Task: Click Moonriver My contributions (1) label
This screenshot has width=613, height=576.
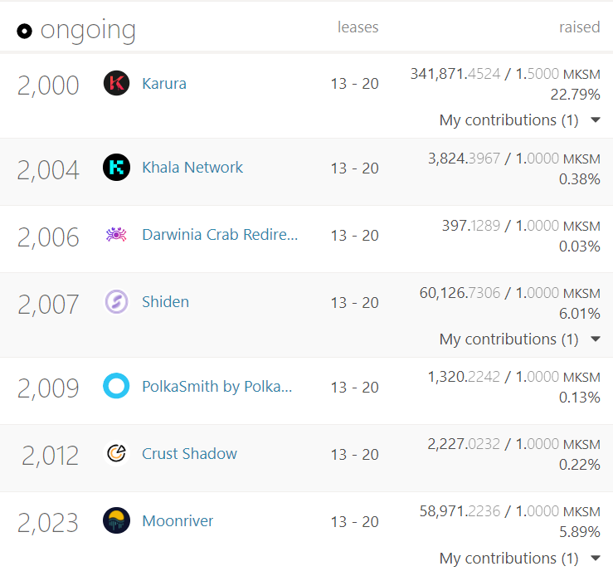Action: [509, 558]
